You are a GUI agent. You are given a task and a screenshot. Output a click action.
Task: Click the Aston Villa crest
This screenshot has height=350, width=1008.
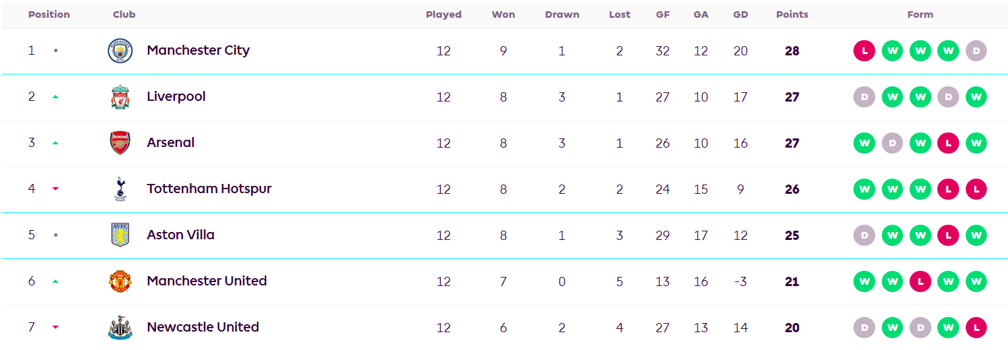coord(120,235)
